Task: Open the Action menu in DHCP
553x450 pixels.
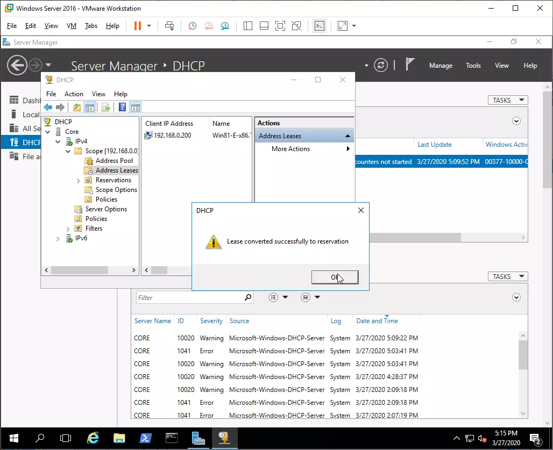Action: pos(74,94)
